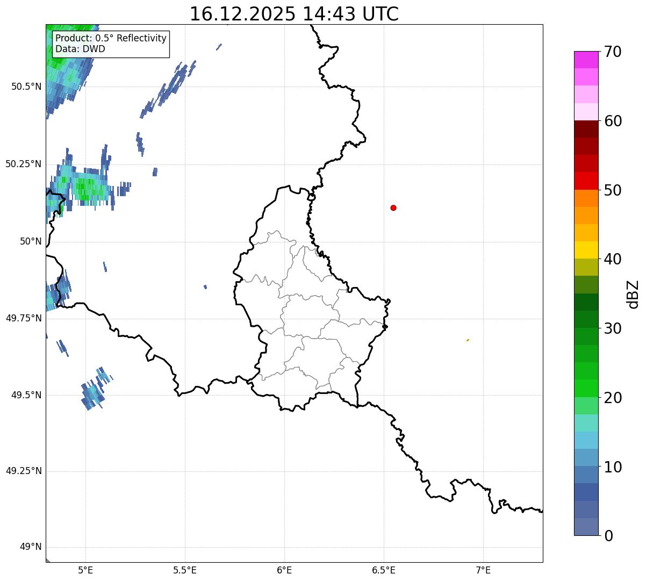The height and width of the screenshot is (581, 646).
Task: Click the latitude label "50°N"
Action: (31, 241)
